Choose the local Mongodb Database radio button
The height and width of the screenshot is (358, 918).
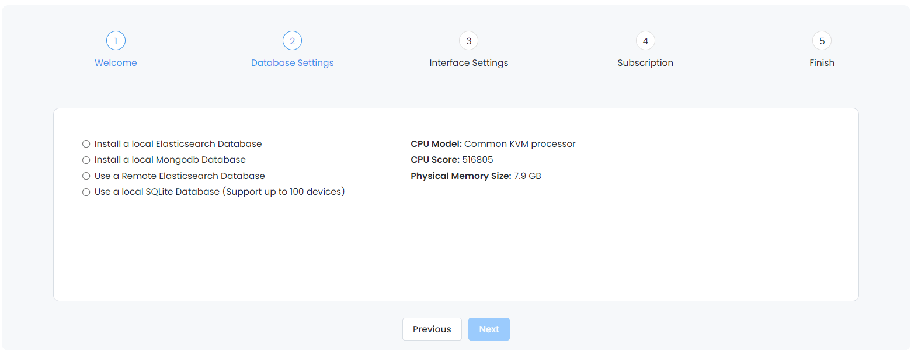tap(86, 160)
